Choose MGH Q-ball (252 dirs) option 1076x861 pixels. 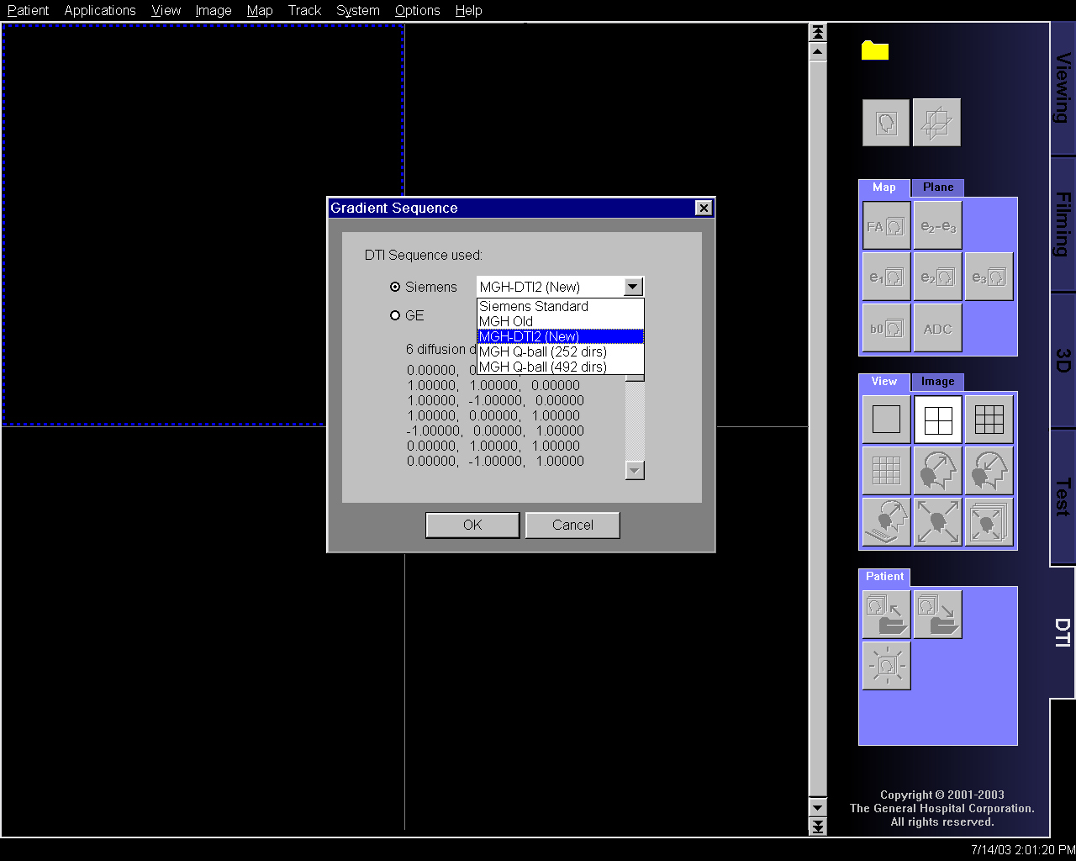pos(560,351)
